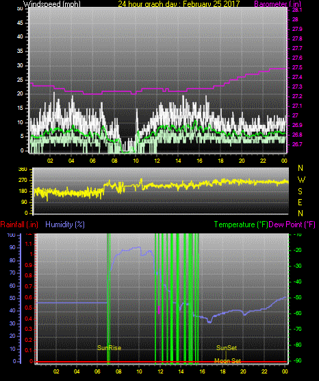Click the '15' windspeed axis value
The height and width of the screenshot is (381, 319).
(20, 108)
